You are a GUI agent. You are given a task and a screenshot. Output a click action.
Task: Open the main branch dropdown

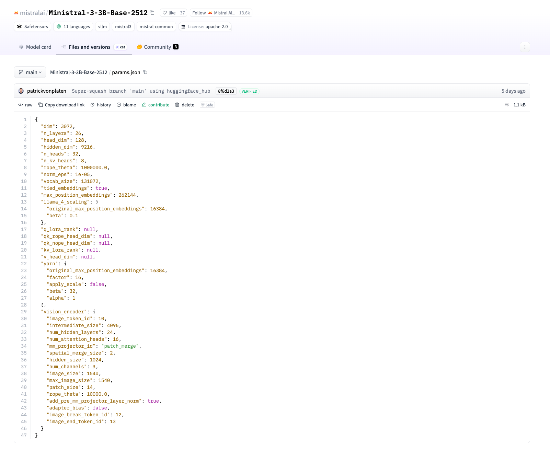(30, 72)
